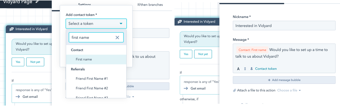Viewport: 340px width, 106px height.
Task: Expand the Choose a file dropdown
Action: 289,90
